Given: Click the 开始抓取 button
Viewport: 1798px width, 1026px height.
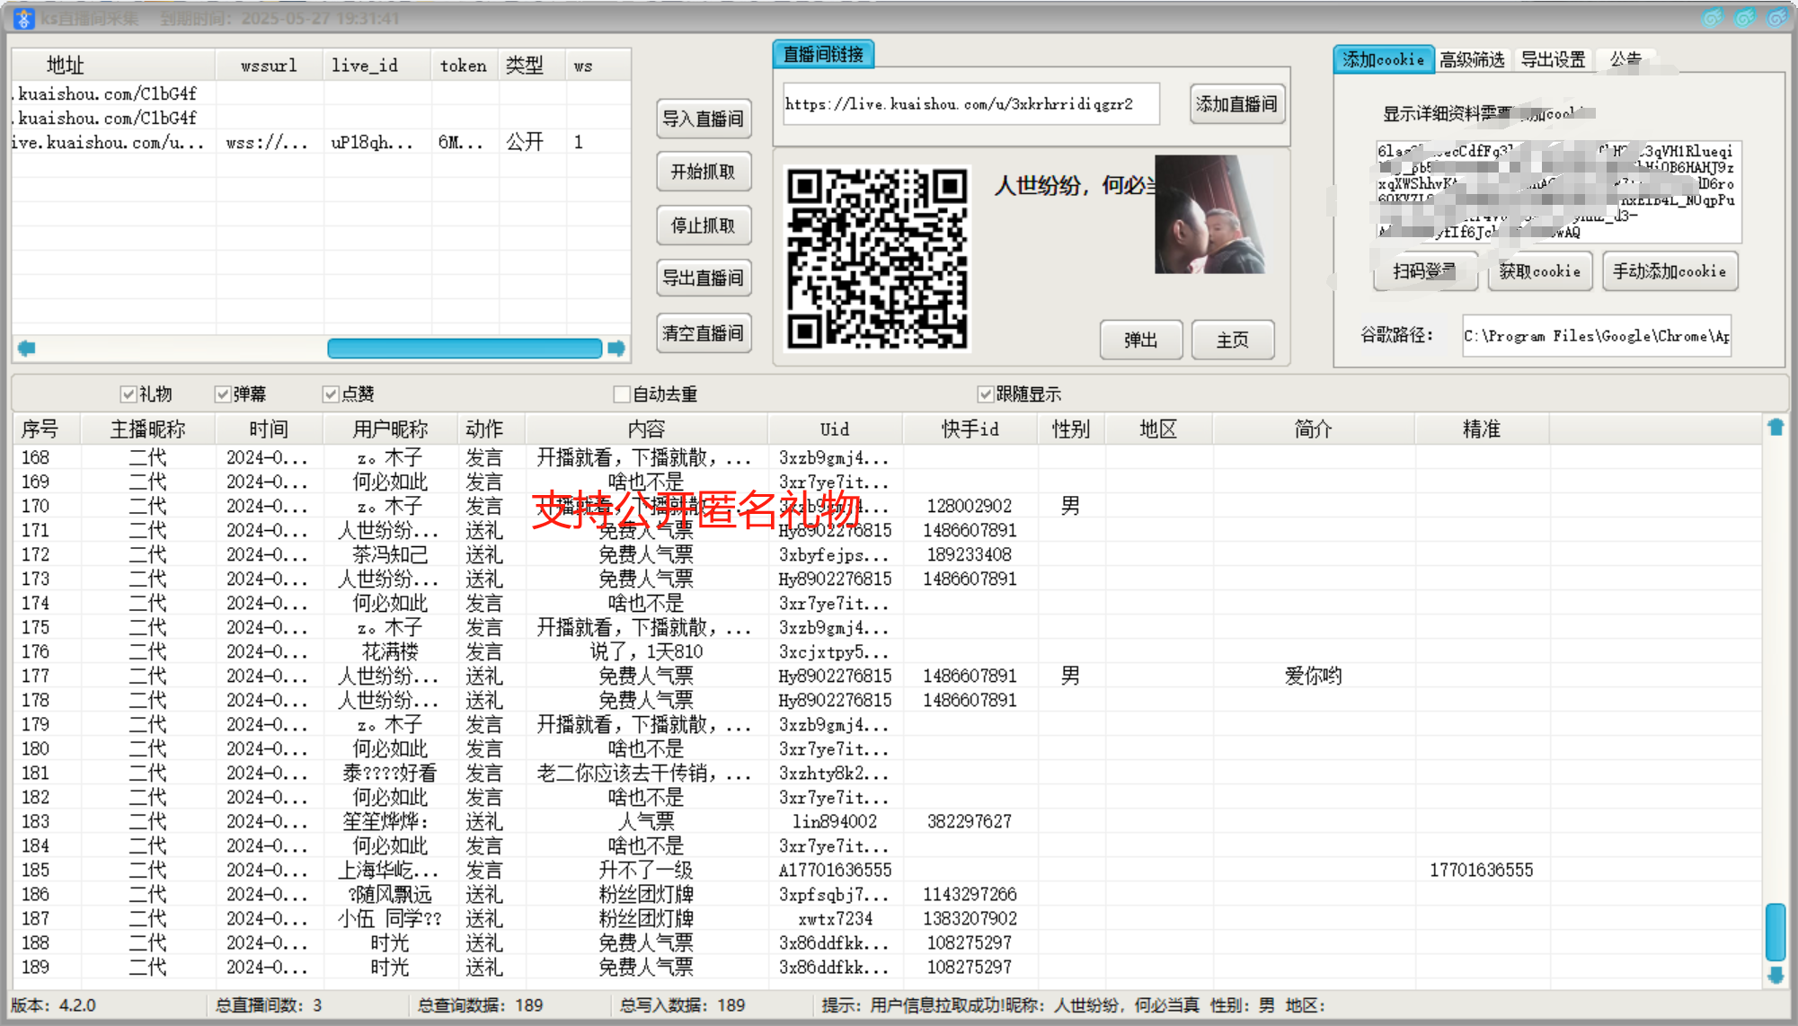Looking at the screenshot, I should tap(703, 172).
